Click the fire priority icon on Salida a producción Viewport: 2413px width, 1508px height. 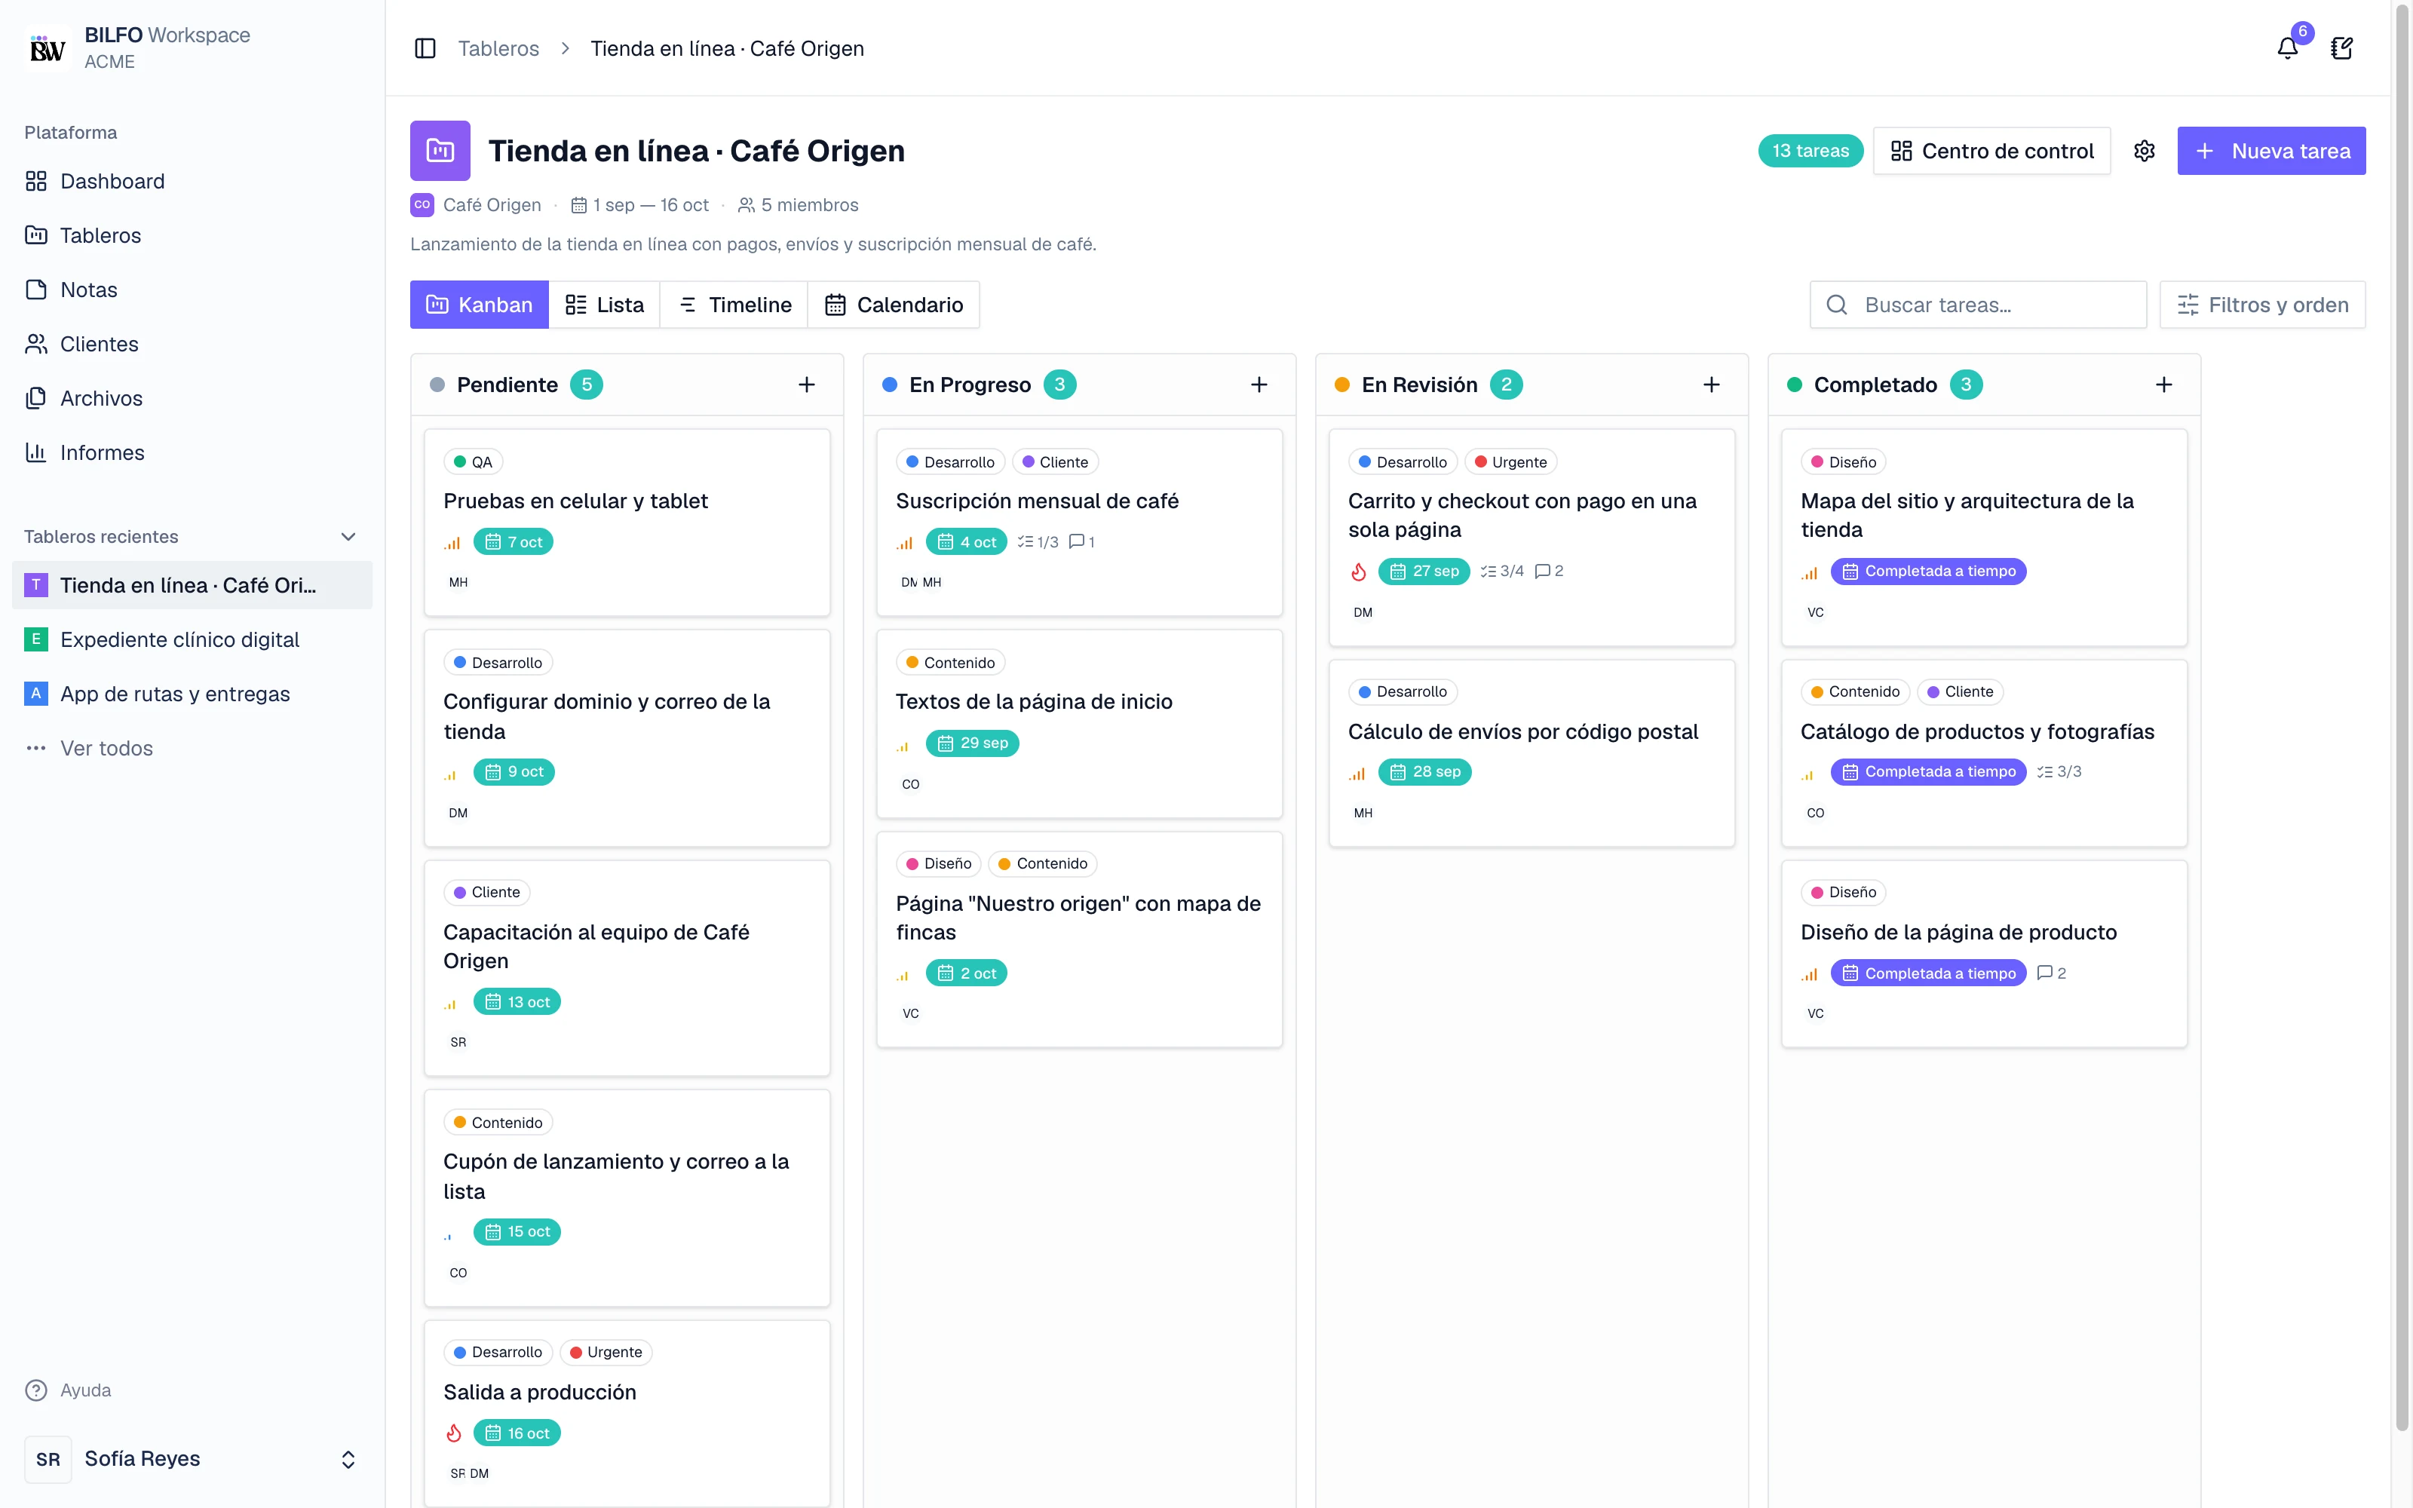[454, 1433]
